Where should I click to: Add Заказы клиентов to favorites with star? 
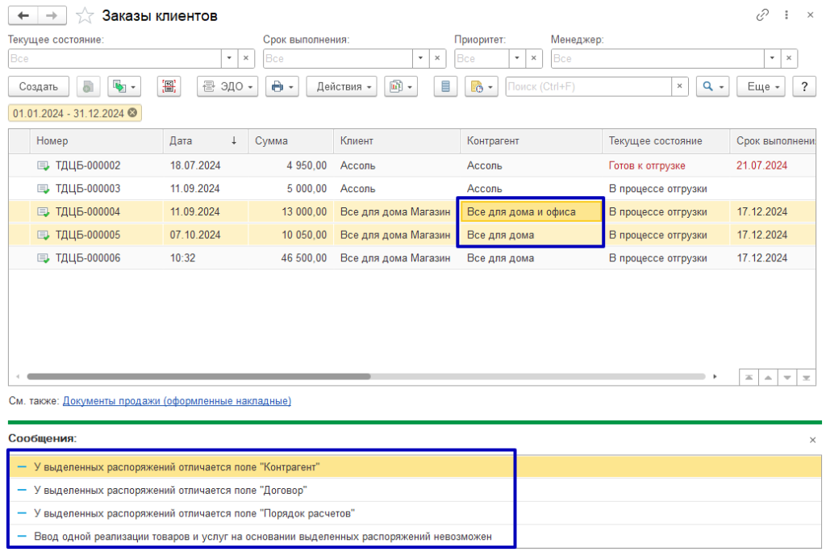point(85,16)
